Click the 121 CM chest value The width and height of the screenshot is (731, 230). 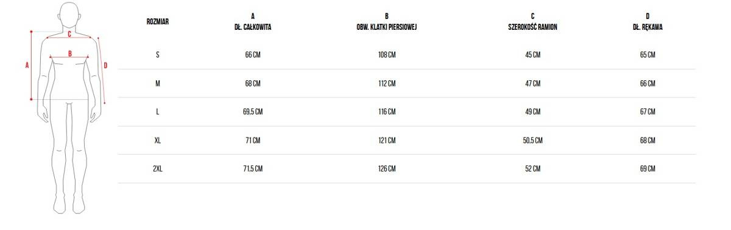[387, 140]
